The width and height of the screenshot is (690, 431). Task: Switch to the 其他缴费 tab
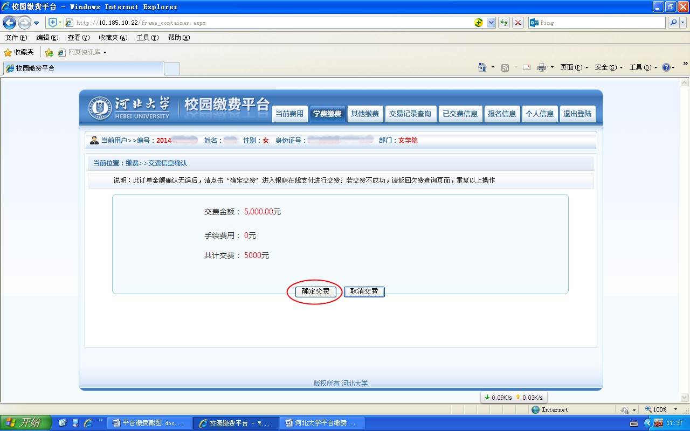point(365,114)
